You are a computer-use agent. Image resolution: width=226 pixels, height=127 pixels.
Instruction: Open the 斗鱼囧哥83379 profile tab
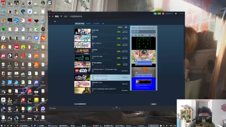click(75, 16)
